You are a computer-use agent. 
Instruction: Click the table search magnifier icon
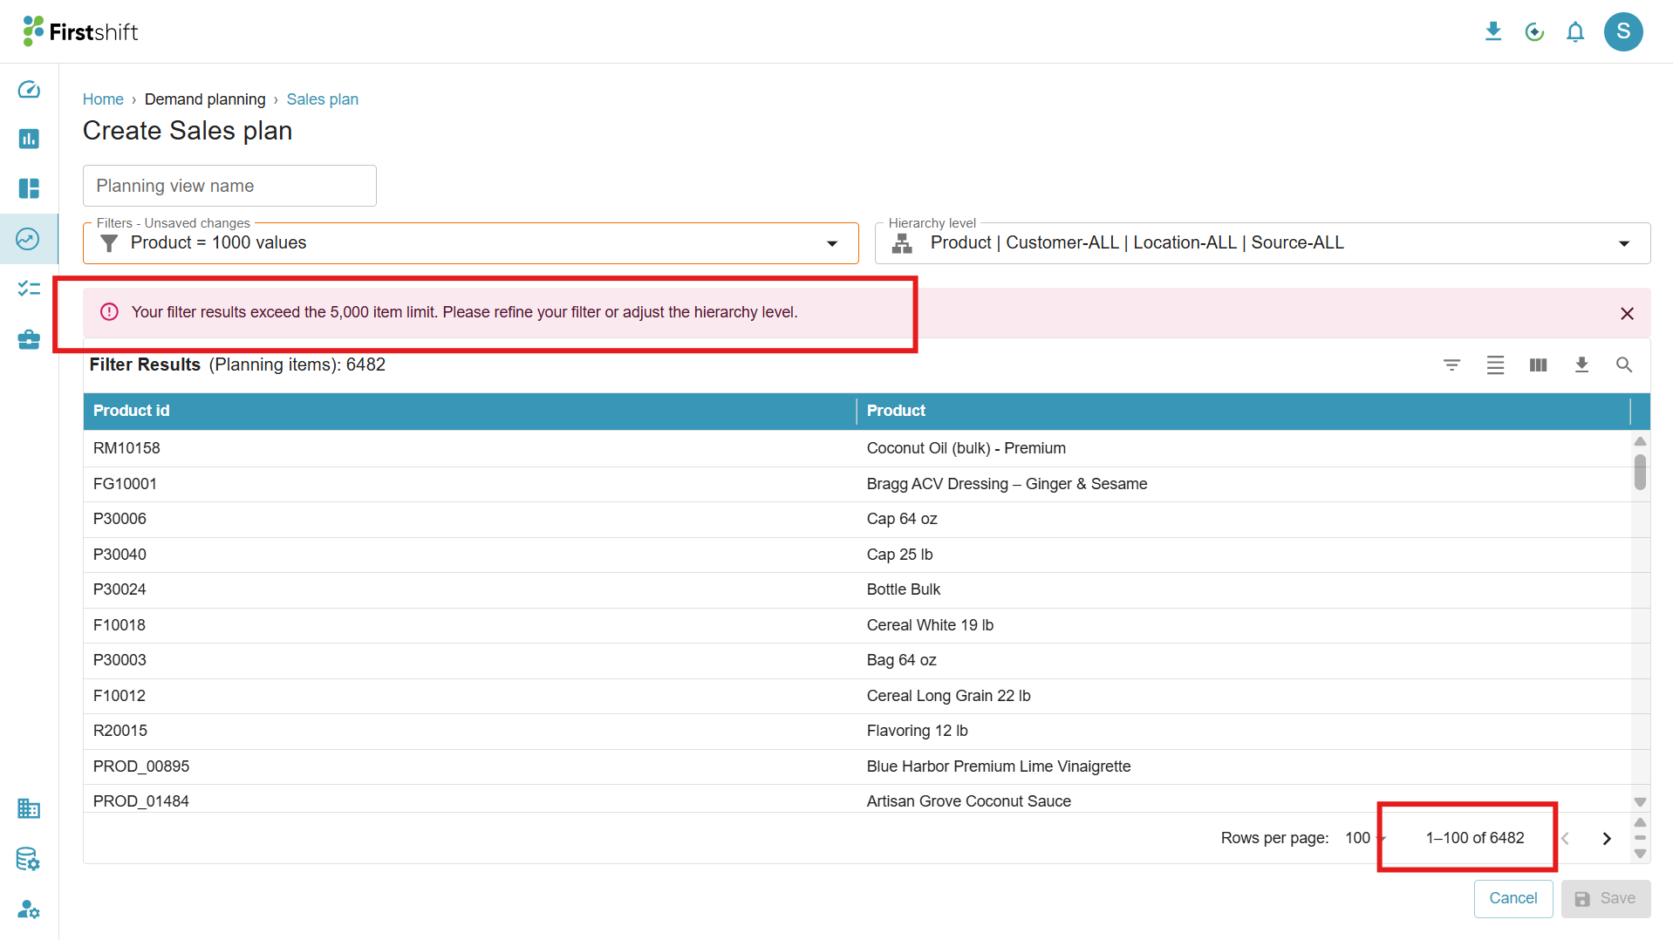click(1623, 365)
